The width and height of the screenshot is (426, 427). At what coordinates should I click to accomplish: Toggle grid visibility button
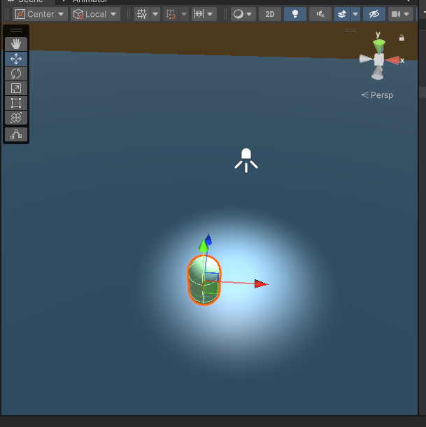pos(142,14)
